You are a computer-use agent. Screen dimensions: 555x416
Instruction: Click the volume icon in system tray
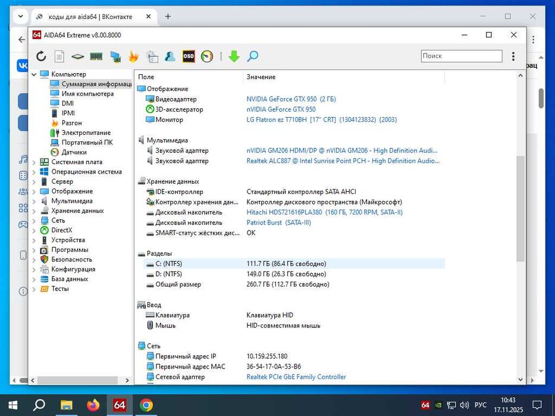464,405
